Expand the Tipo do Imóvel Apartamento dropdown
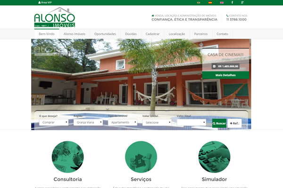Image resolution: width=283 pixels, height=188 pixels. pos(123,122)
